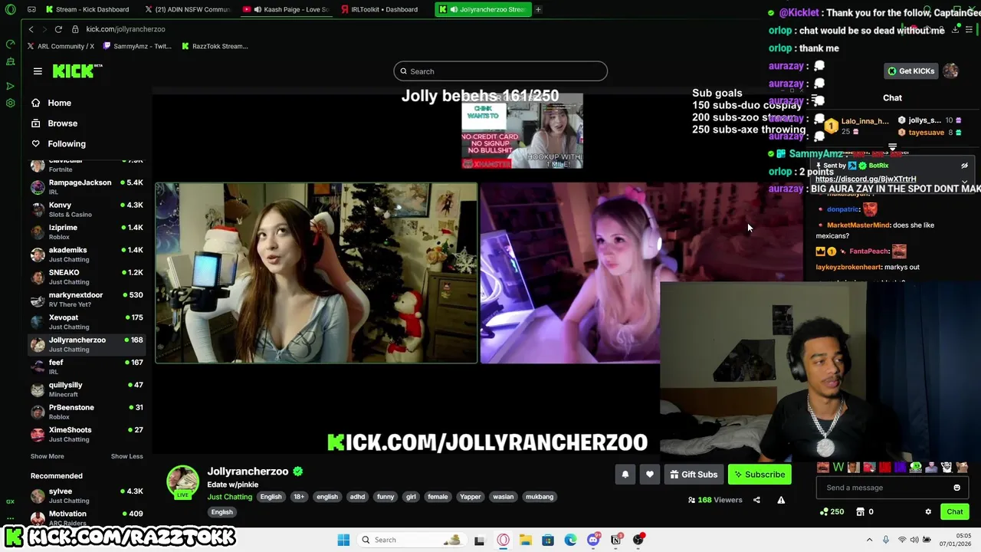The height and width of the screenshot is (552, 981).
Task: Select the adhd tag
Action: [x=357, y=497]
